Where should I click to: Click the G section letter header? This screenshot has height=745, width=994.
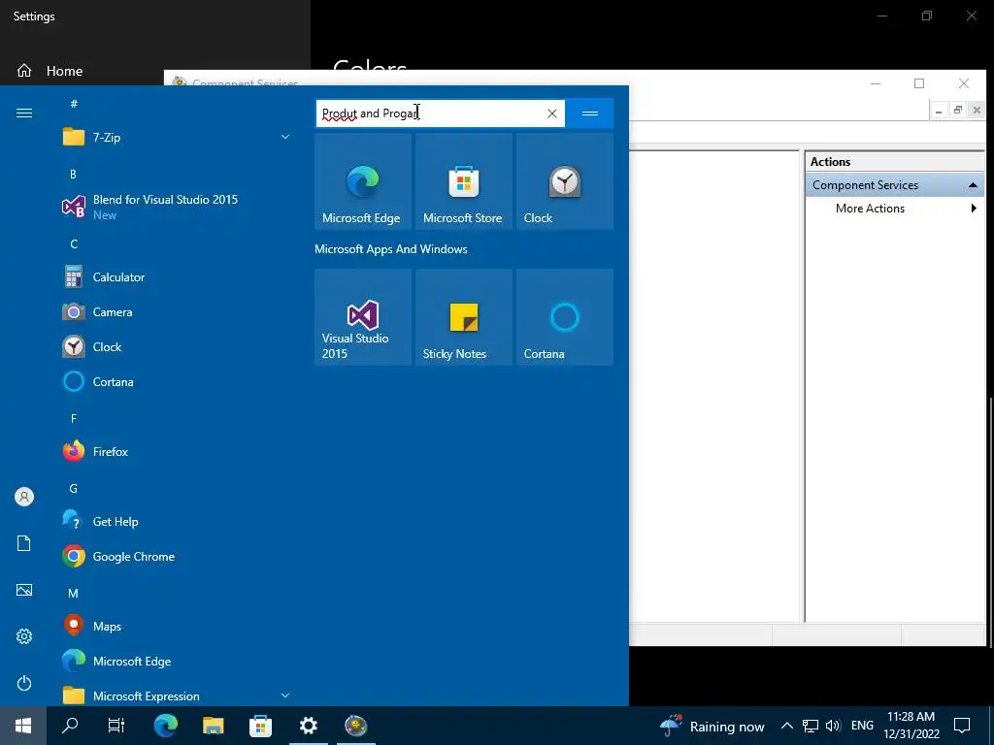pyautogui.click(x=74, y=489)
